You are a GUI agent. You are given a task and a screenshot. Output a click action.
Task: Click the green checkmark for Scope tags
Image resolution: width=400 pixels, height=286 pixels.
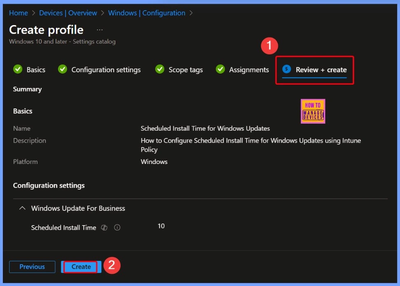coord(160,69)
